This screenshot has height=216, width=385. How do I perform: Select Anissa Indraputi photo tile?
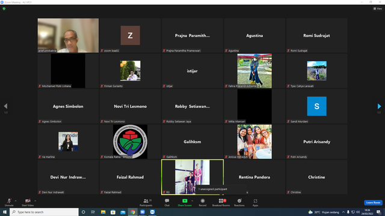[x=254, y=142]
